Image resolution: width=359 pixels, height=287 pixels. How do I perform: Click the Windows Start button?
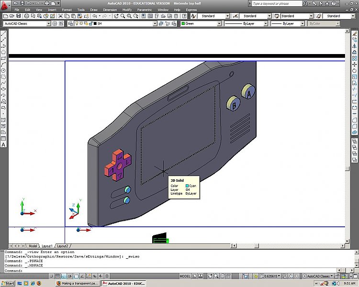pos(8,283)
